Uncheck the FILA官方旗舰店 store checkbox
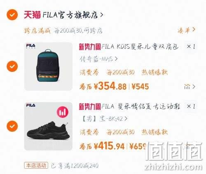206x174 pixels. [12, 15]
